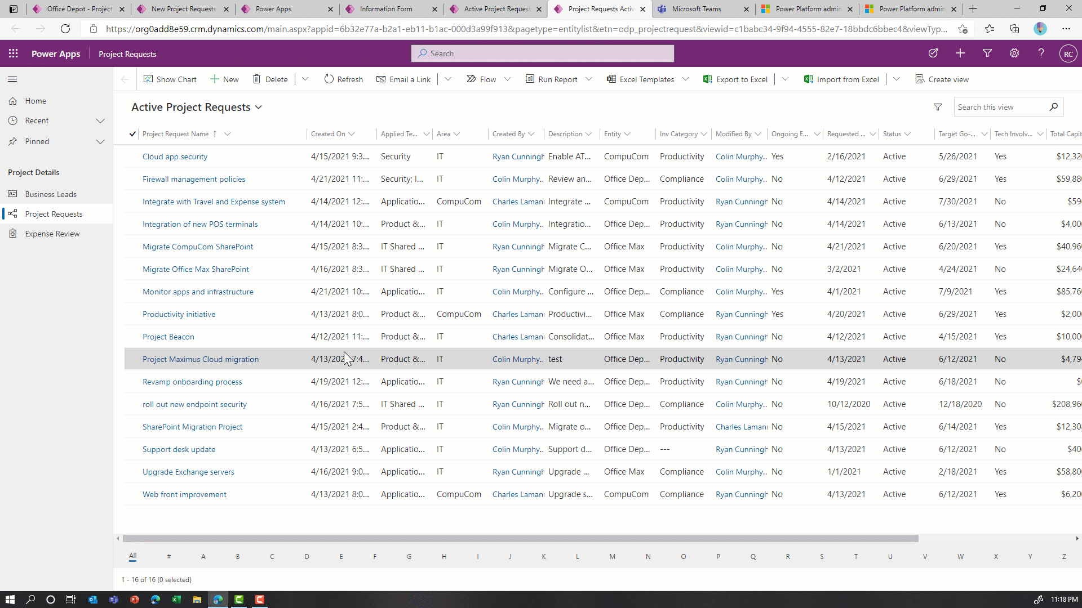Expand the Pinned section in sidebar
Screen dimensions: 1082x608
click(x=100, y=141)
